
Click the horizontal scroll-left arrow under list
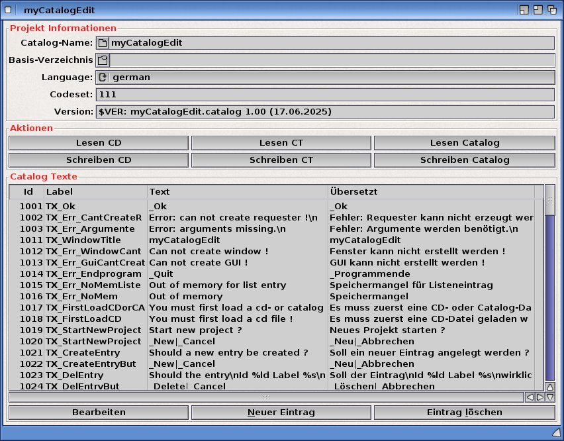click(x=530, y=397)
